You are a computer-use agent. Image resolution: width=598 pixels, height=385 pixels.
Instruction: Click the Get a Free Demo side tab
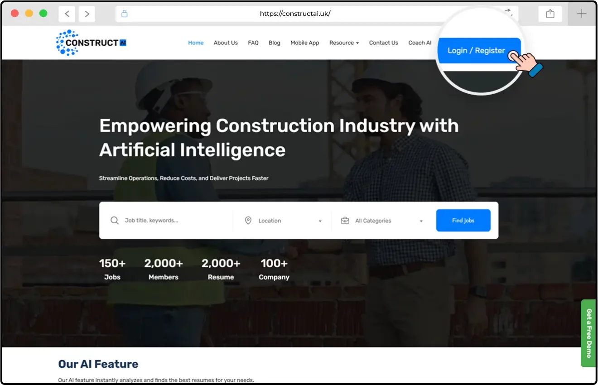(x=588, y=333)
